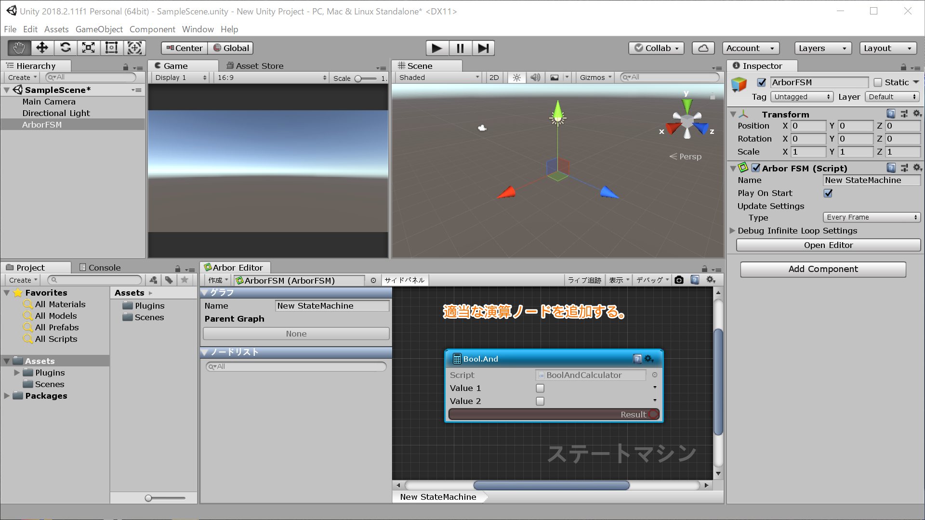The image size is (925, 520).
Task: Open the help reference on the Bool.And node
Action: click(x=637, y=358)
